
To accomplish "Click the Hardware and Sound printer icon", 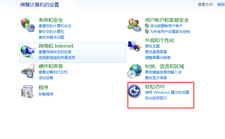I will [x=28, y=71].
